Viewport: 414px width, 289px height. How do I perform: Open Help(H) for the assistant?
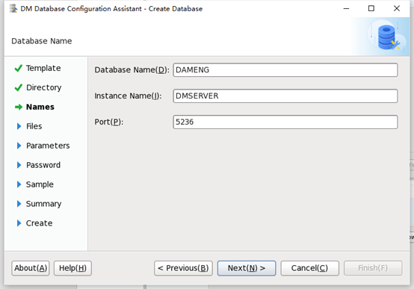72,268
